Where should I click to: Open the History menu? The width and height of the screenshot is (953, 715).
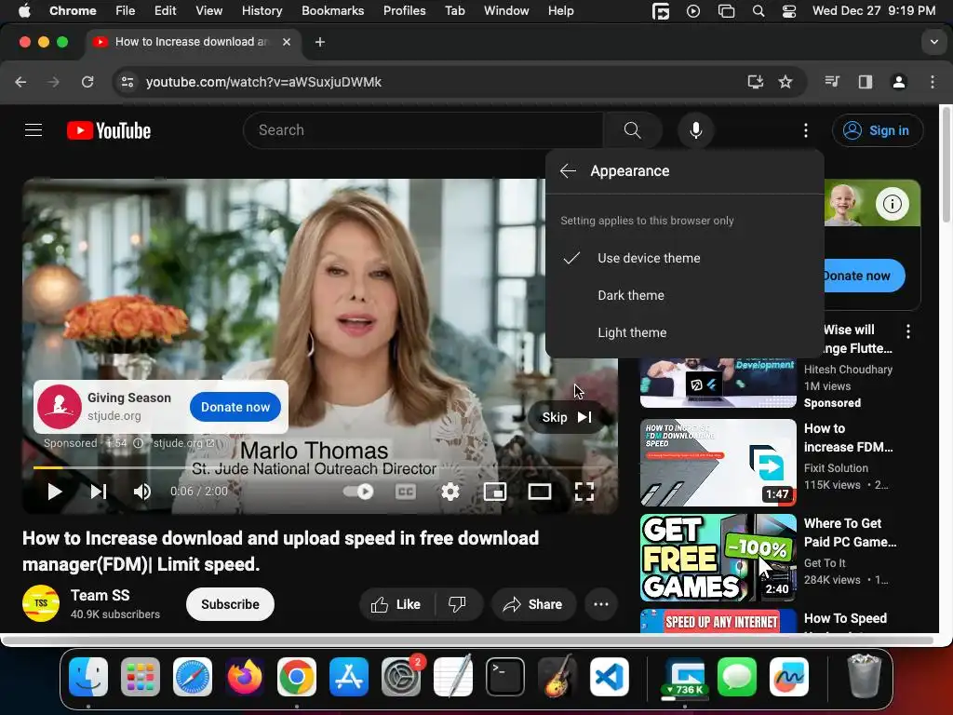tap(262, 10)
